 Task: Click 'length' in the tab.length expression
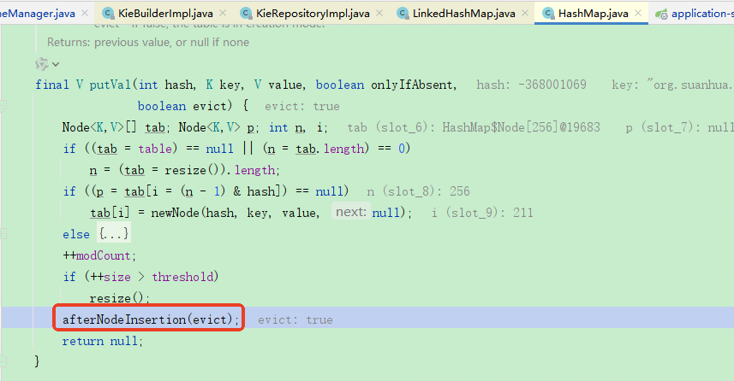(x=343, y=149)
